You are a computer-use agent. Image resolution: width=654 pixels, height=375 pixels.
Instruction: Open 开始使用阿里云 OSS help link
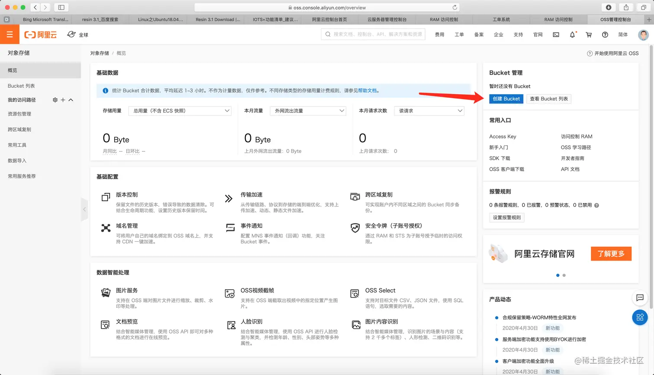point(613,53)
